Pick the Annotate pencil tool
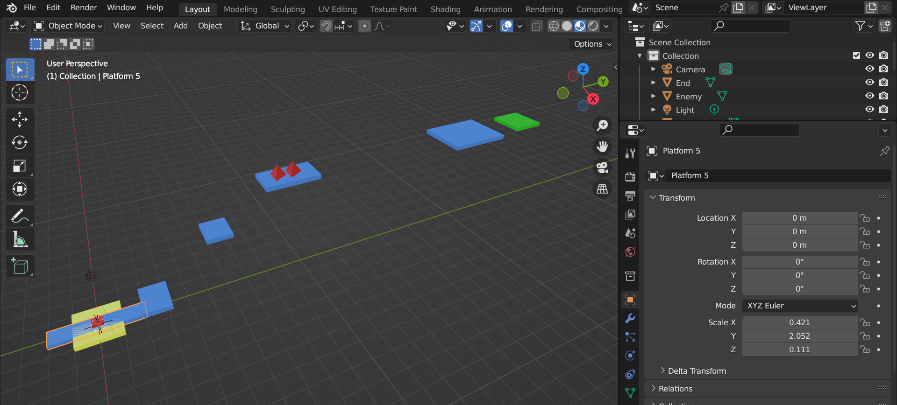 click(20, 216)
